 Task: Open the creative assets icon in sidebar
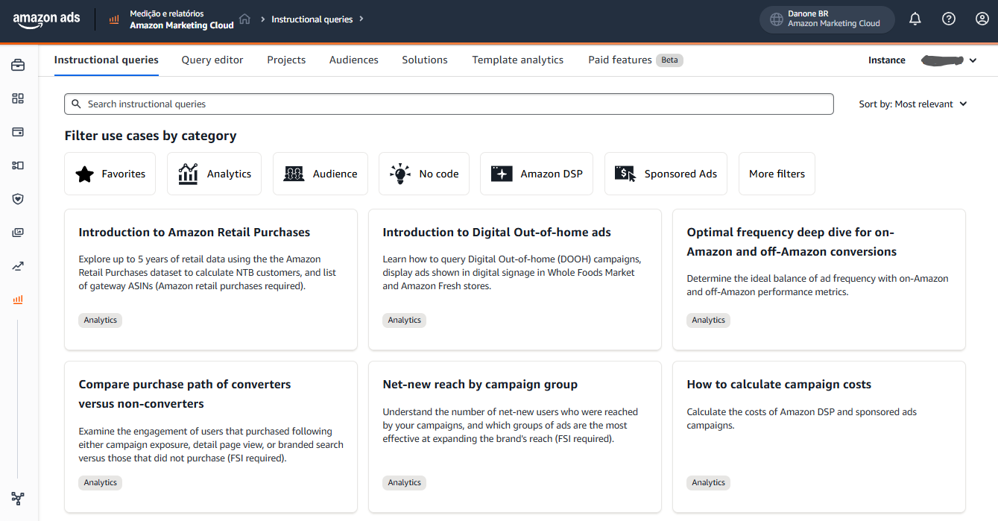pyautogui.click(x=18, y=233)
